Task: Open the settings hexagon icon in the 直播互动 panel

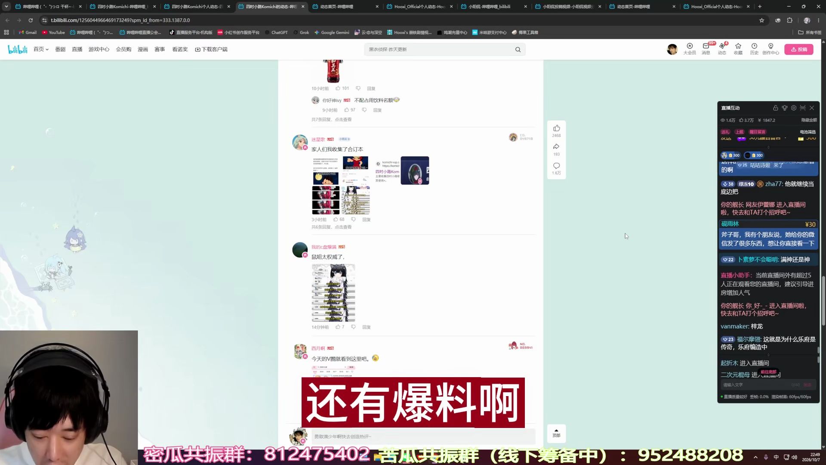Action: pos(794,108)
